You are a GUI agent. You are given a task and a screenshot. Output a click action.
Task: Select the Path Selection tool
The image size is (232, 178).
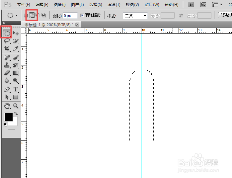click(7, 97)
